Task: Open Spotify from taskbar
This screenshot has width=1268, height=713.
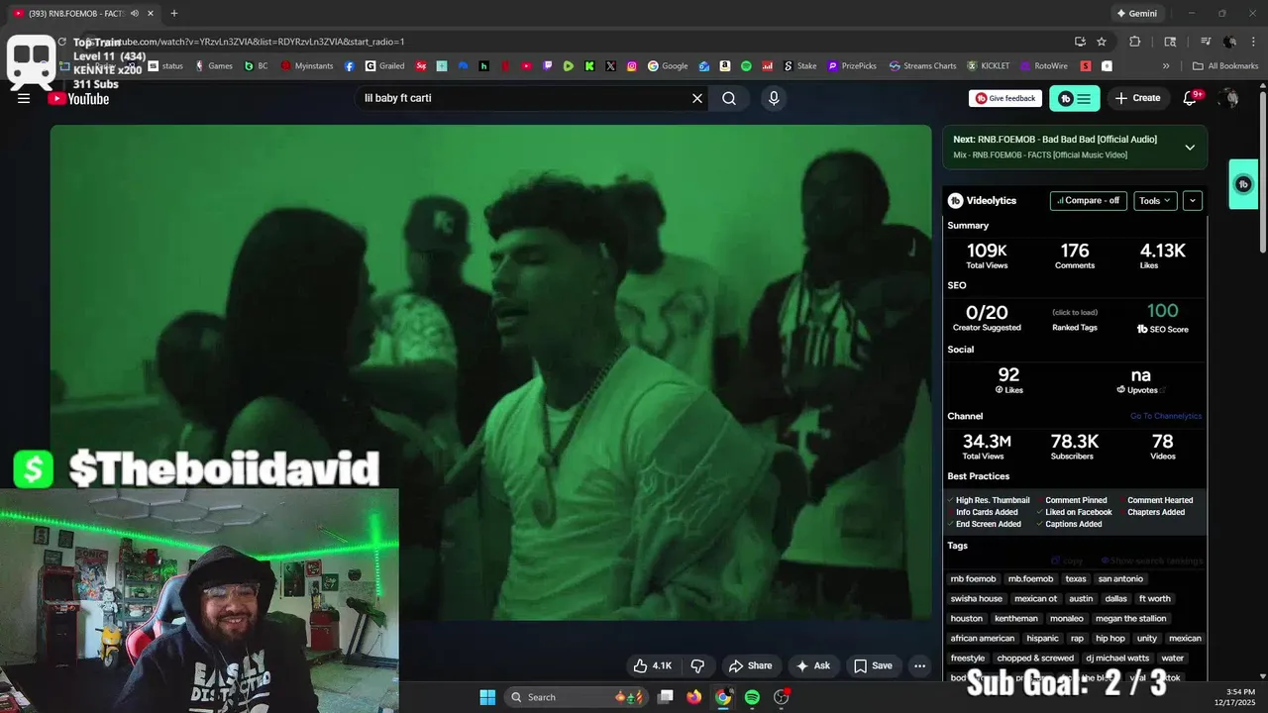Action: point(752,697)
